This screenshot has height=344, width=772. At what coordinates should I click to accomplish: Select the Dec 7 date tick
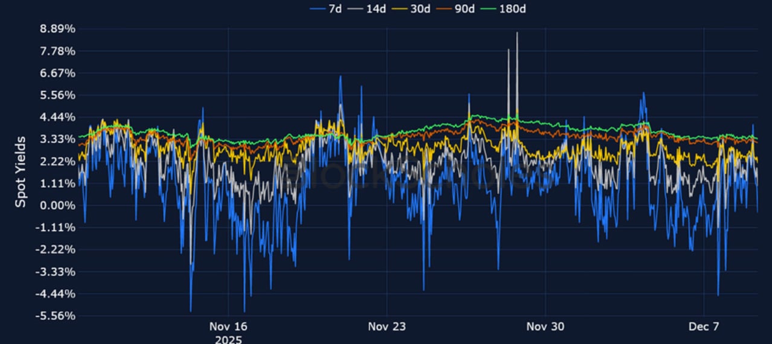704,326
